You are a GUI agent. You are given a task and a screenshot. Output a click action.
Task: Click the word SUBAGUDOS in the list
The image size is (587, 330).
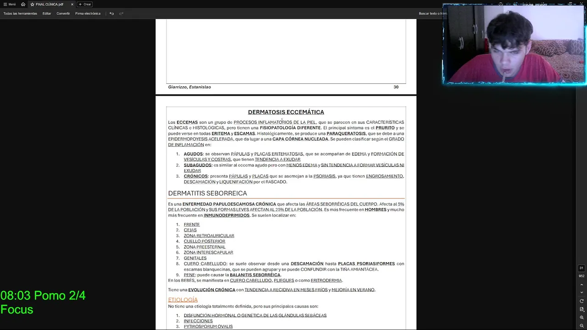tap(198, 165)
